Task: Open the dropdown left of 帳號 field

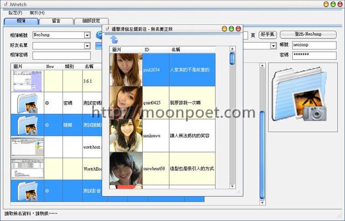Action: (273, 45)
